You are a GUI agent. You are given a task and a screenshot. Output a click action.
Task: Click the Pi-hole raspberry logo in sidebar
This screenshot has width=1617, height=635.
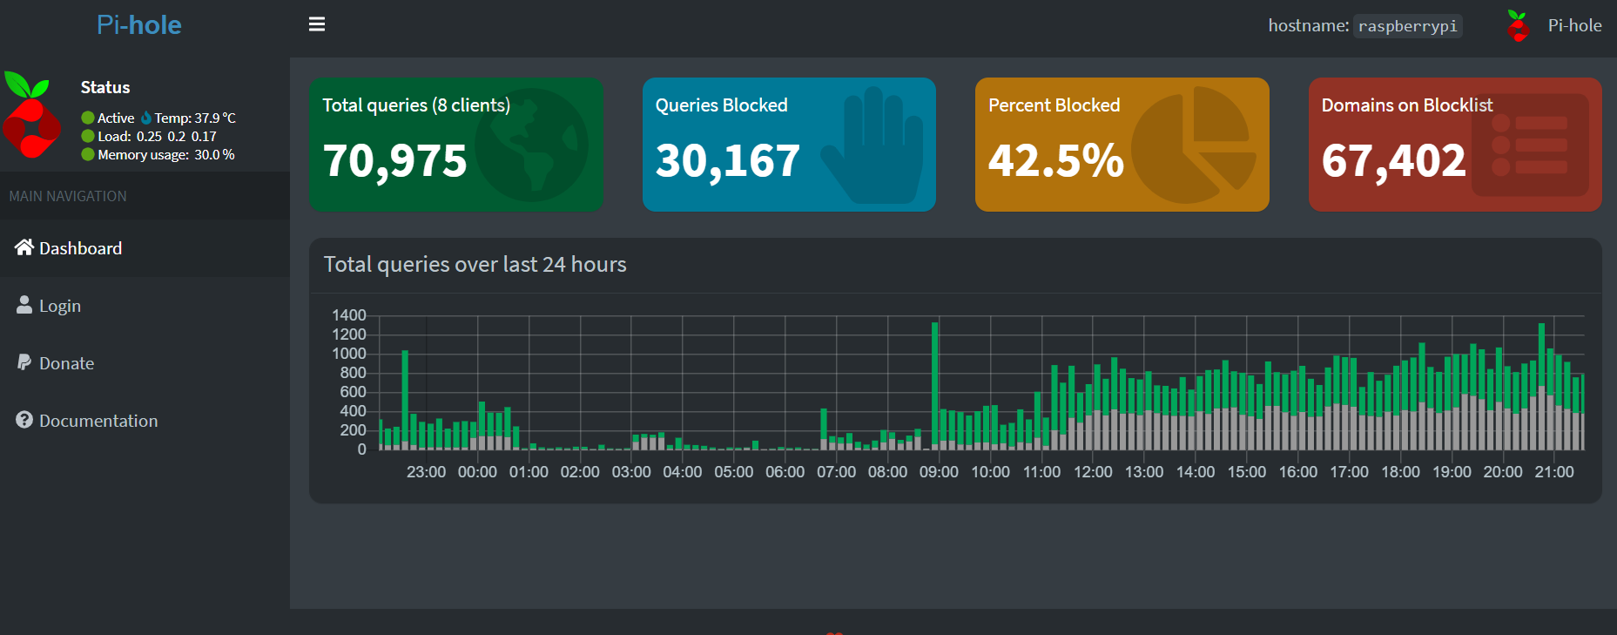pos(30,115)
